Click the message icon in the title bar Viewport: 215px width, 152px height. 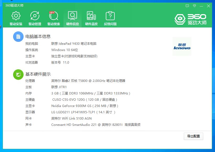point(187,6)
